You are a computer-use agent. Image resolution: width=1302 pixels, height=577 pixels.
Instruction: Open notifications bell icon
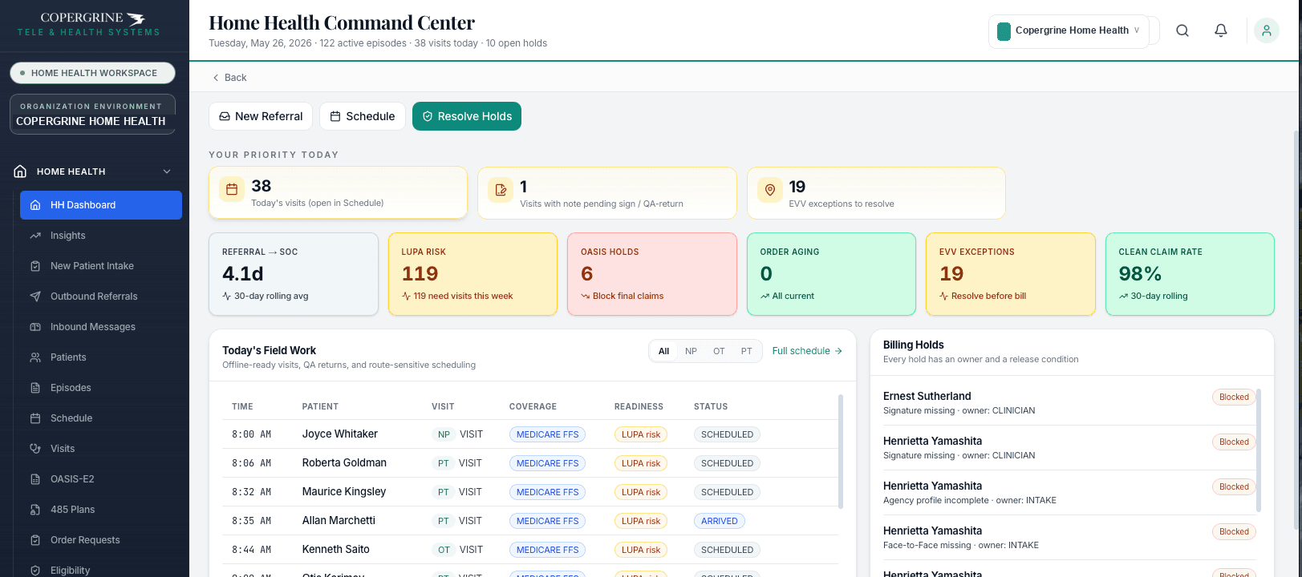coord(1221,30)
